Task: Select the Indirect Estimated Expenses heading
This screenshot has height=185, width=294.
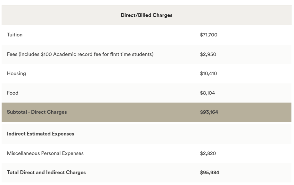Action: (40, 134)
